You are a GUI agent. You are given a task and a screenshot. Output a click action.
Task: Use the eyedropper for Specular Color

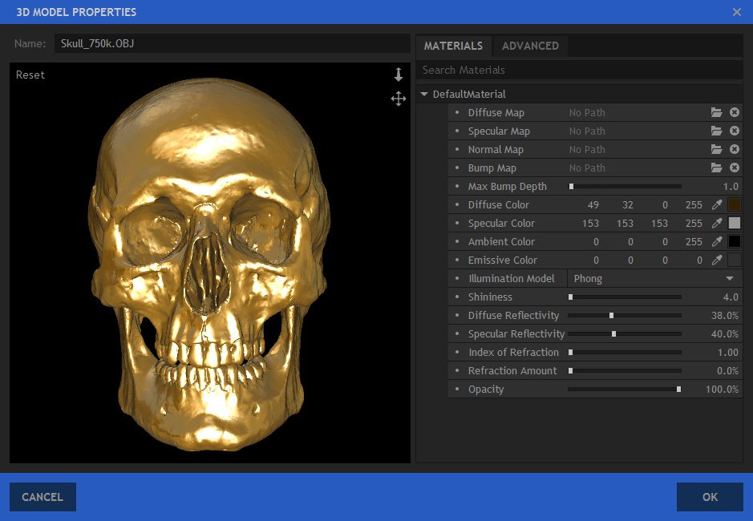[718, 224]
